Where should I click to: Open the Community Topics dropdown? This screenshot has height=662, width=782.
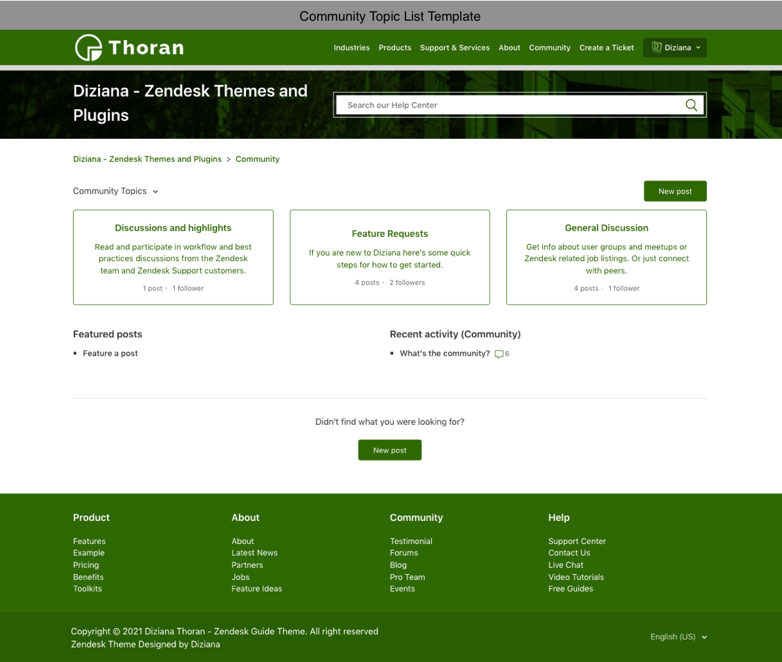(115, 191)
